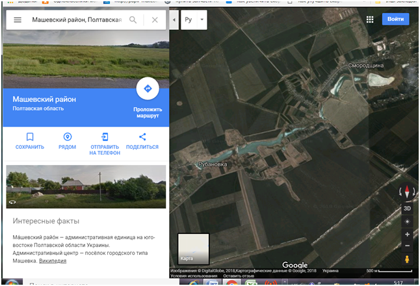Click the magnifying glass search icon
The height and width of the screenshot is (286, 420).
coord(133,19)
